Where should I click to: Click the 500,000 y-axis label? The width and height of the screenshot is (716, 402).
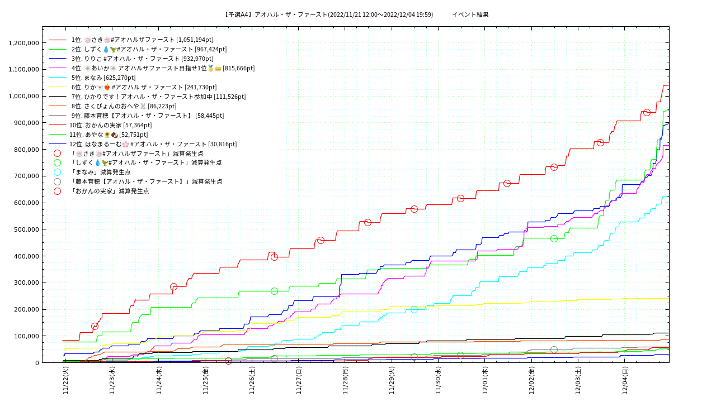26,229
